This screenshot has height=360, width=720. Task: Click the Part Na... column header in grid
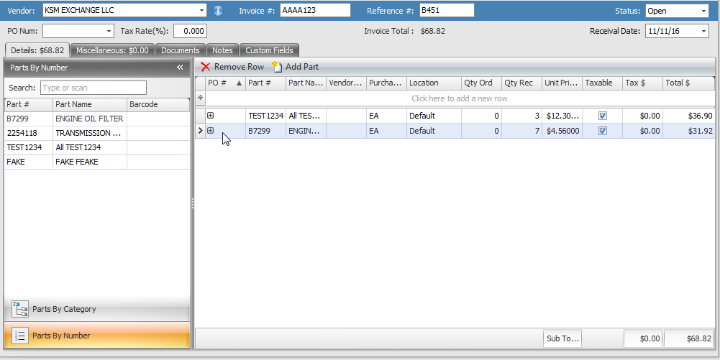(306, 83)
